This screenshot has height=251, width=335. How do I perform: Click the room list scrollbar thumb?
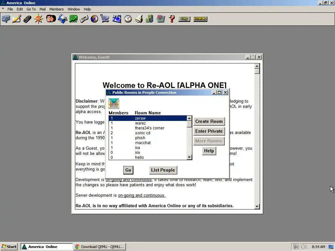[189, 124]
